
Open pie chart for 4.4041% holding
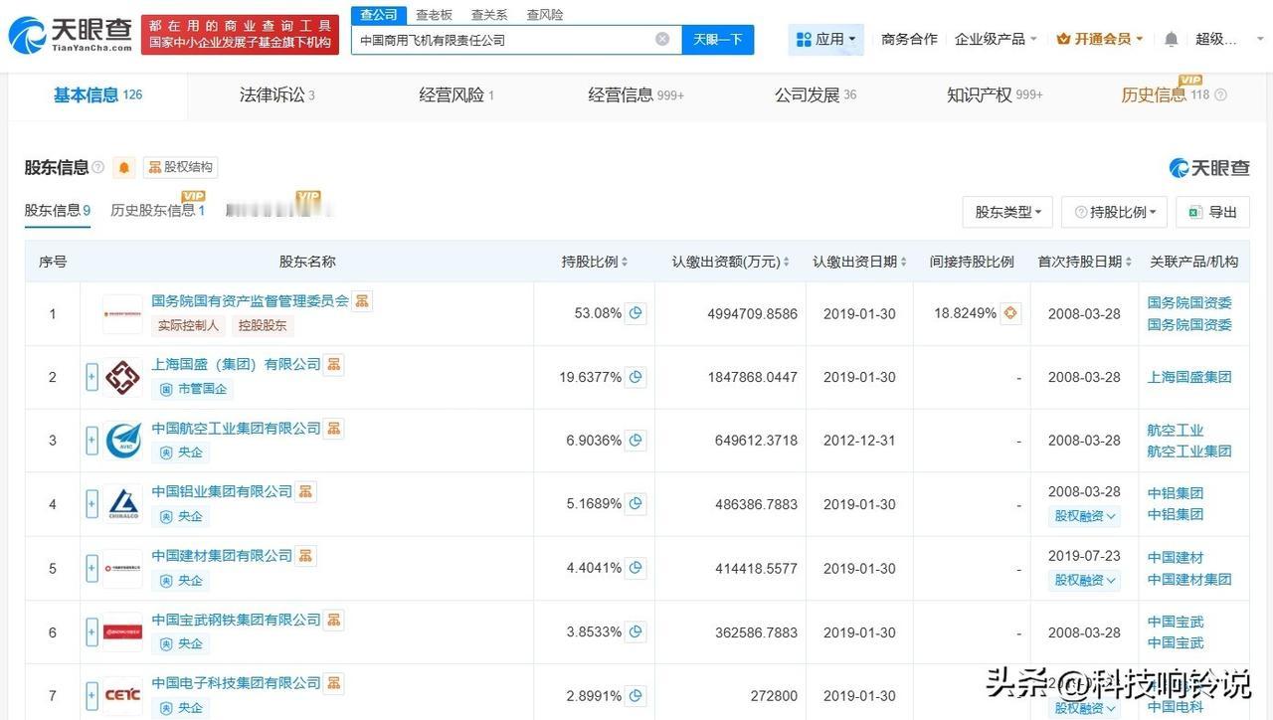click(x=636, y=568)
